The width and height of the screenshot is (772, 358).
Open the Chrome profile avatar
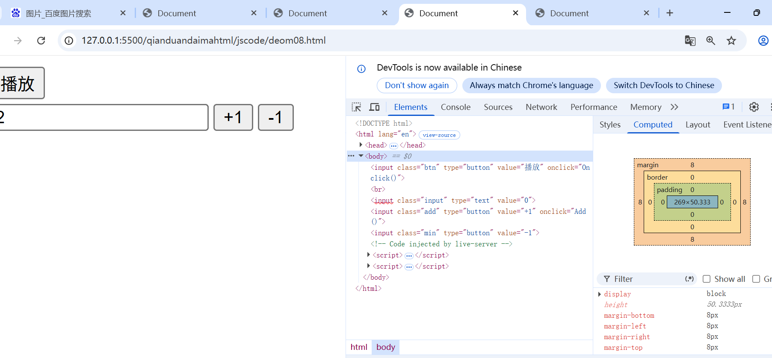point(763,41)
